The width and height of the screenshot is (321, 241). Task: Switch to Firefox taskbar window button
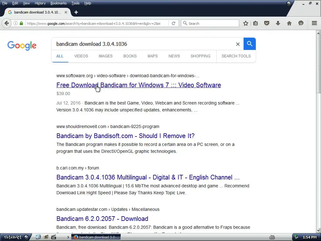(96, 237)
